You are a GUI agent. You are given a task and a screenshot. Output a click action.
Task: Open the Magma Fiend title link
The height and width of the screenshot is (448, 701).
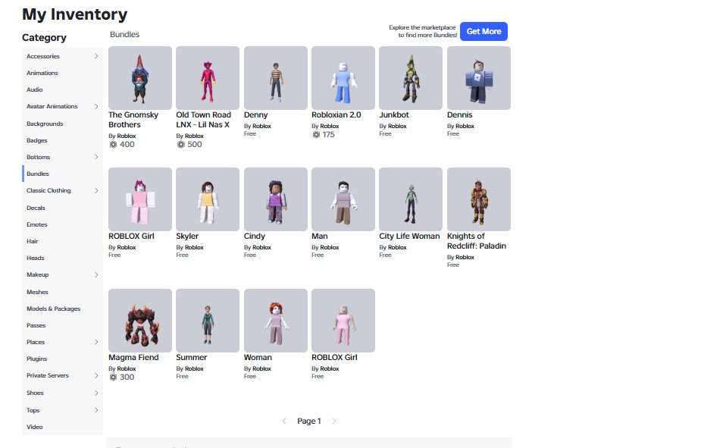133,357
